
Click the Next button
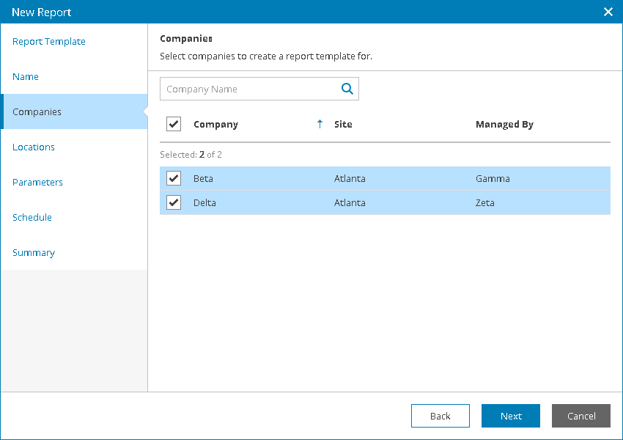point(511,416)
